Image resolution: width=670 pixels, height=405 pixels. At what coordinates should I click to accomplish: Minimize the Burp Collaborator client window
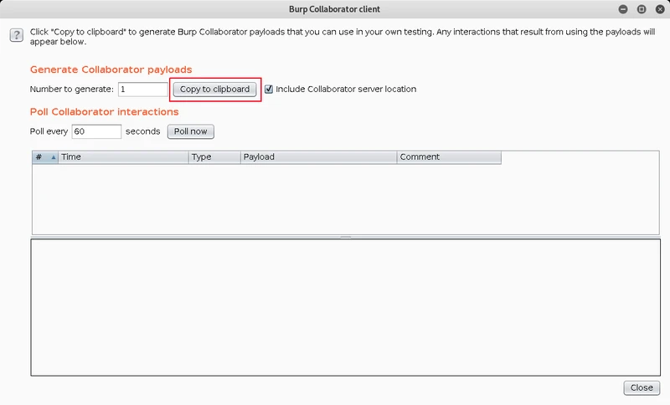pyautogui.click(x=623, y=9)
